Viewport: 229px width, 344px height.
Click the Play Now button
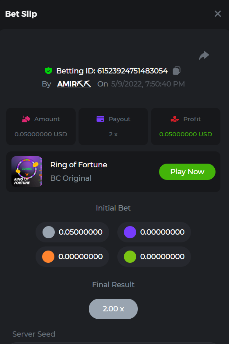[x=187, y=172]
